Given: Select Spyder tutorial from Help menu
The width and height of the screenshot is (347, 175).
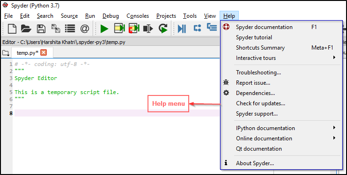Looking at the screenshot, I should (x=281, y=37).
